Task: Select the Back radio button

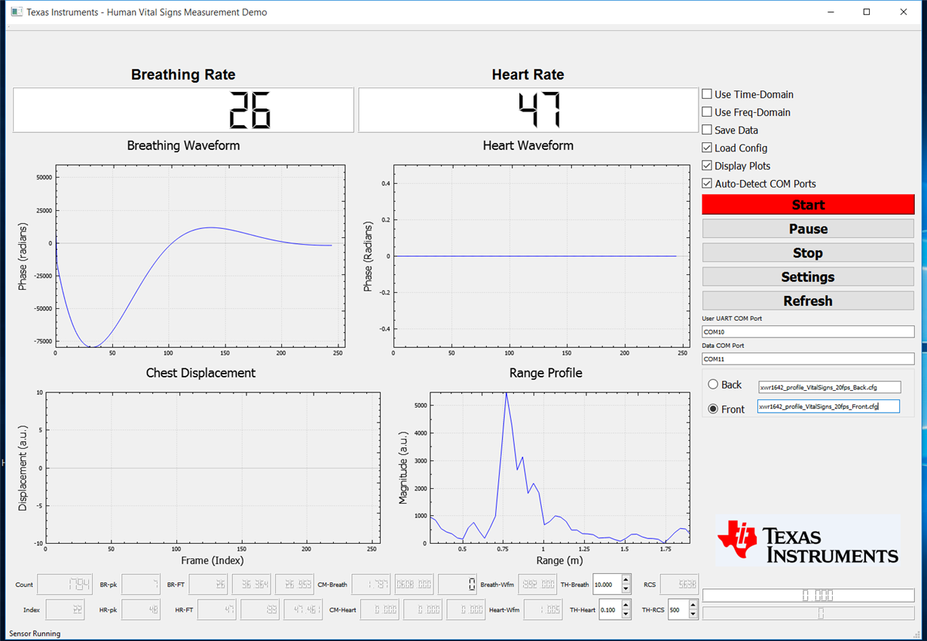Action: [x=713, y=384]
